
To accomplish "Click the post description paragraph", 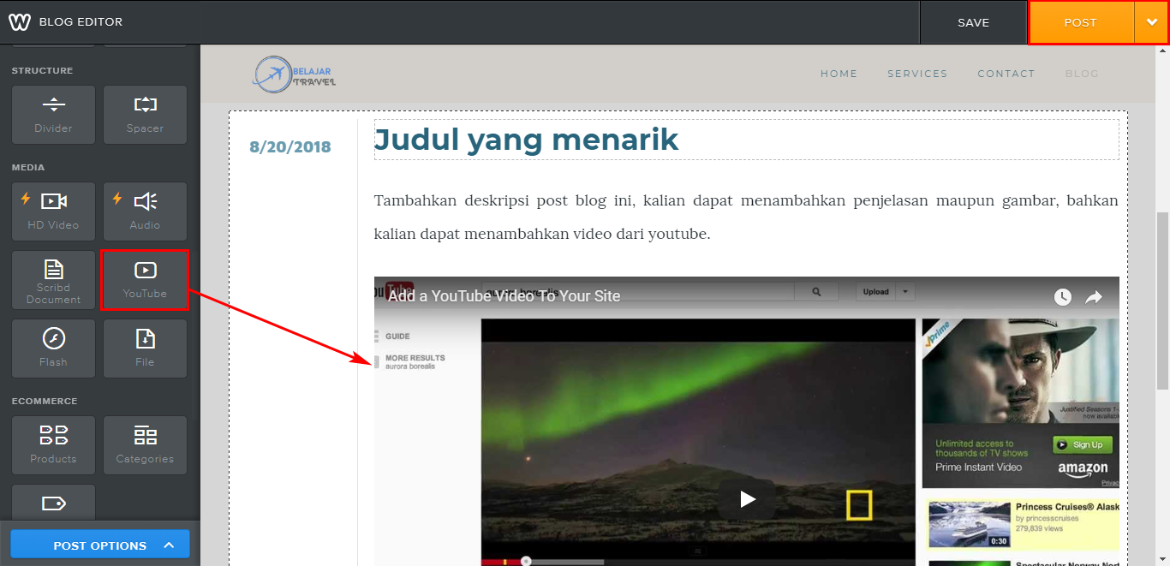I will 746,217.
